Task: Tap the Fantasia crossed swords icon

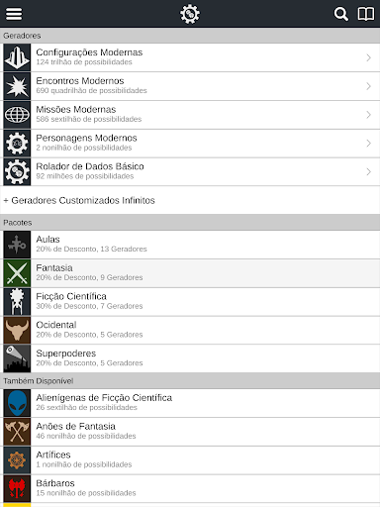Action: 17,273
